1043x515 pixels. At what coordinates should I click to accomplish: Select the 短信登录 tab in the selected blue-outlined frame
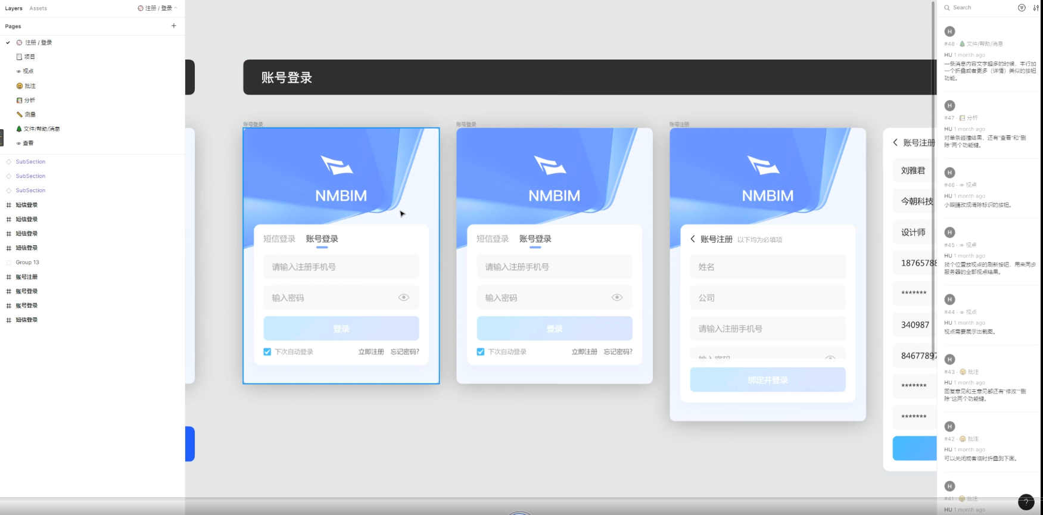(x=279, y=239)
